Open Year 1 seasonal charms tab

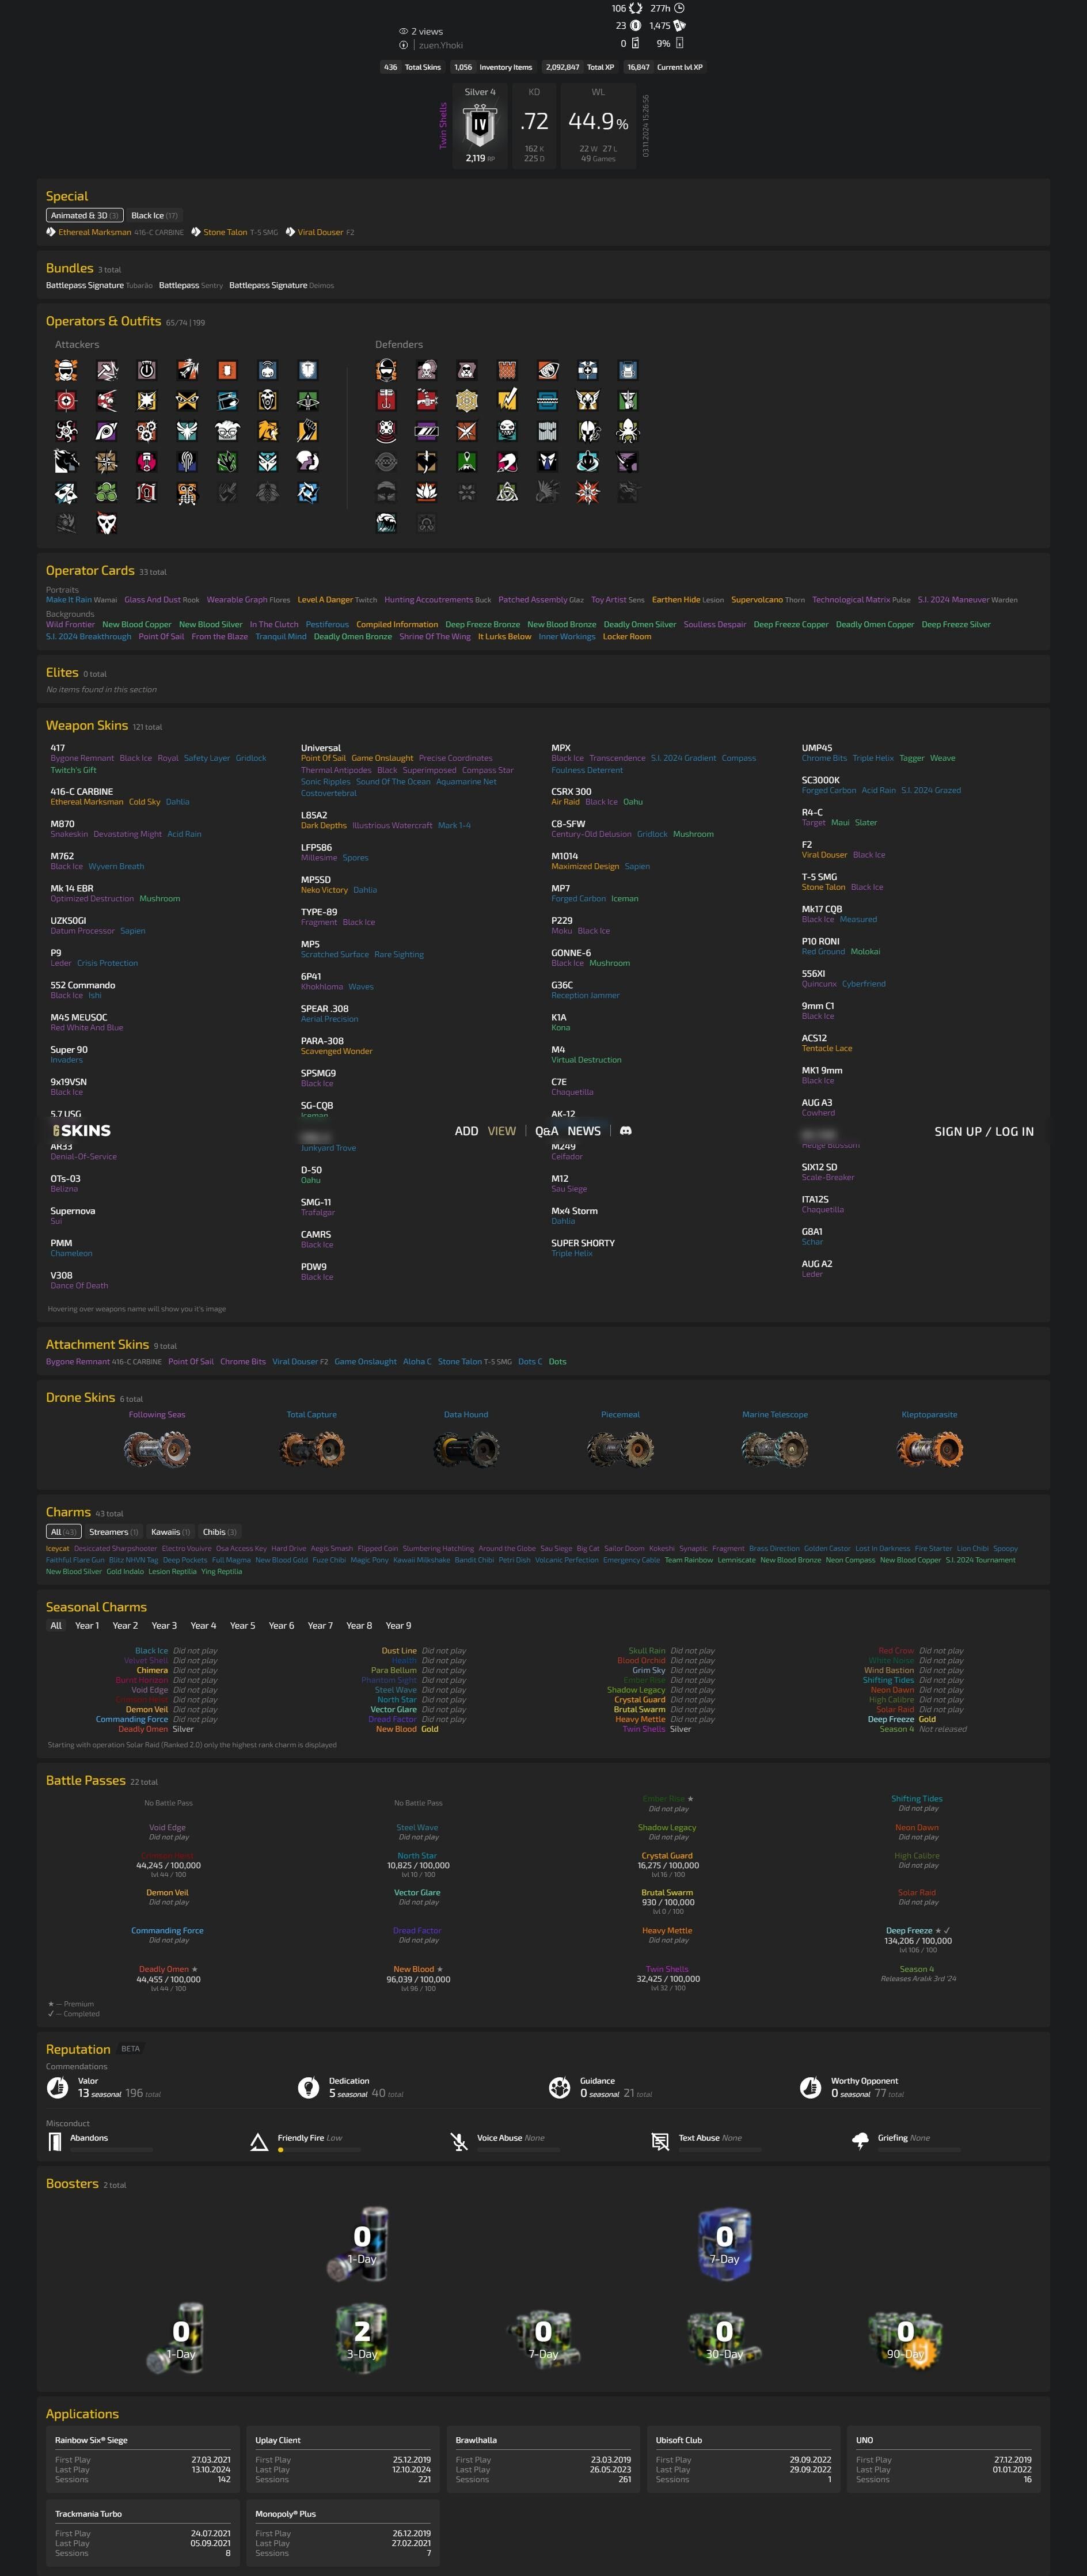[x=87, y=1625]
